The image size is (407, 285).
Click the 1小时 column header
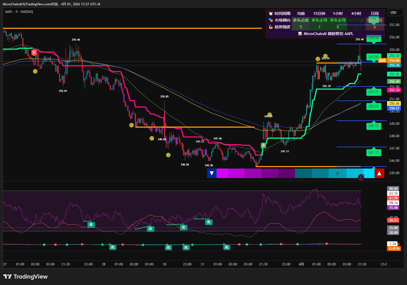pos(338,13)
